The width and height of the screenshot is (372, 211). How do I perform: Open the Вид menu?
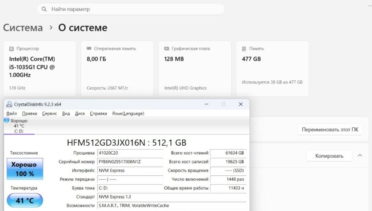tap(66, 113)
